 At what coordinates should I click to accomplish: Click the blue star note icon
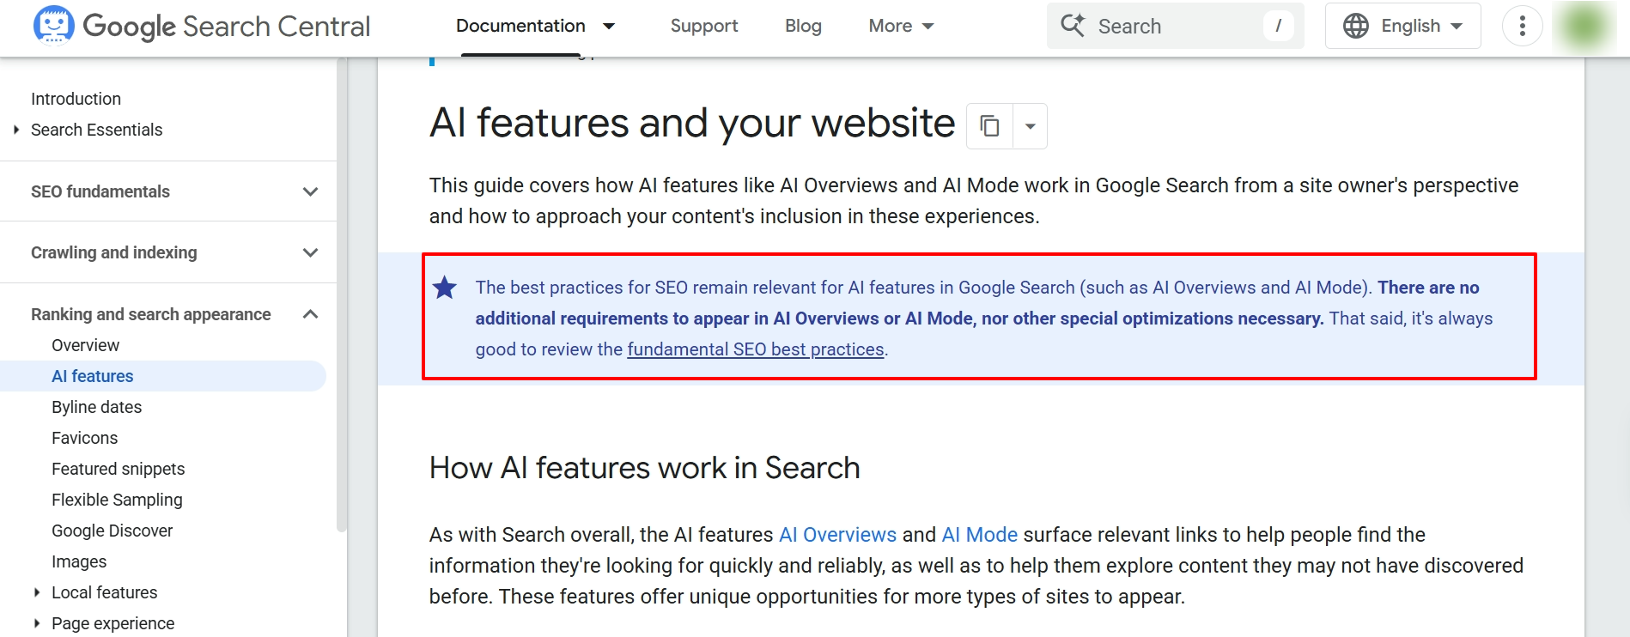(445, 288)
